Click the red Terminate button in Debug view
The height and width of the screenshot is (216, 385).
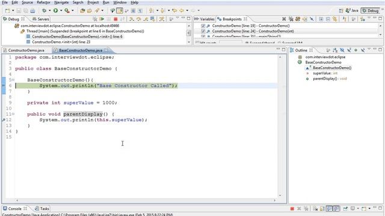[x=115, y=19]
